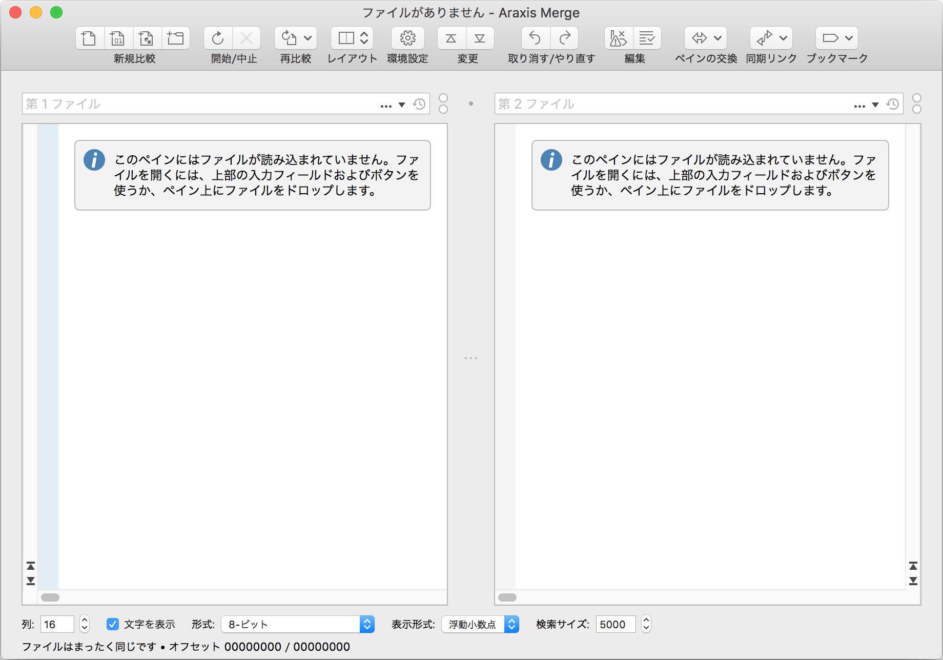Expand the 第 2 ファイル path dropdown arrow

(875, 105)
